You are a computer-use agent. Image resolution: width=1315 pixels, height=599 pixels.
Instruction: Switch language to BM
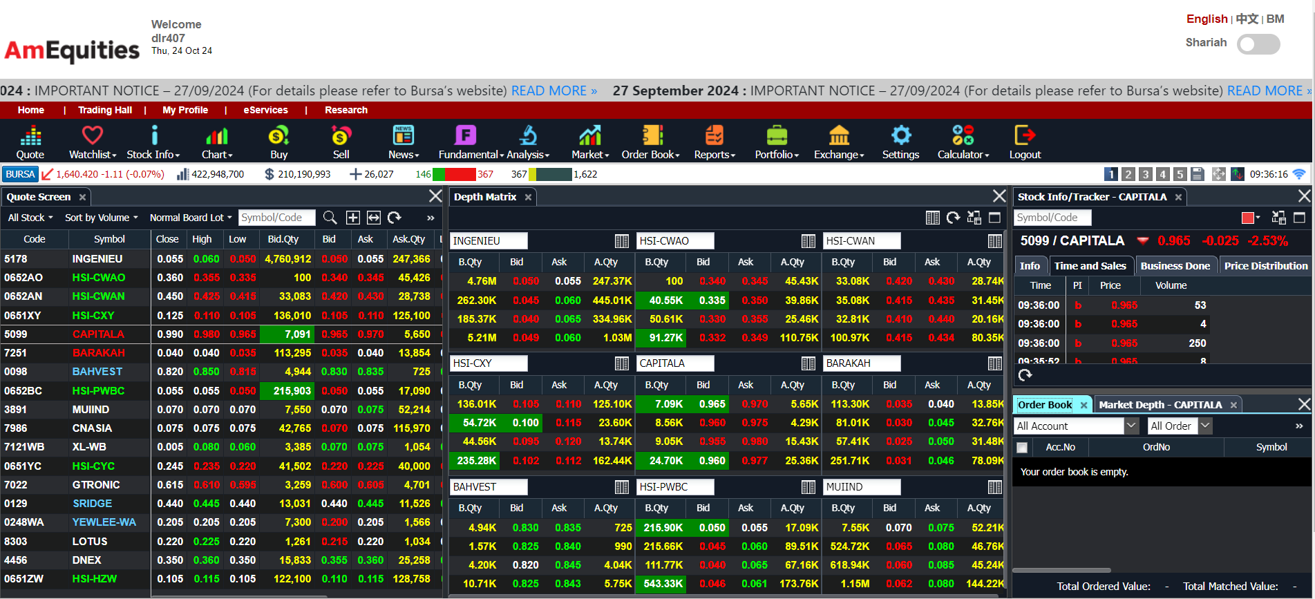coord(1275,19)
